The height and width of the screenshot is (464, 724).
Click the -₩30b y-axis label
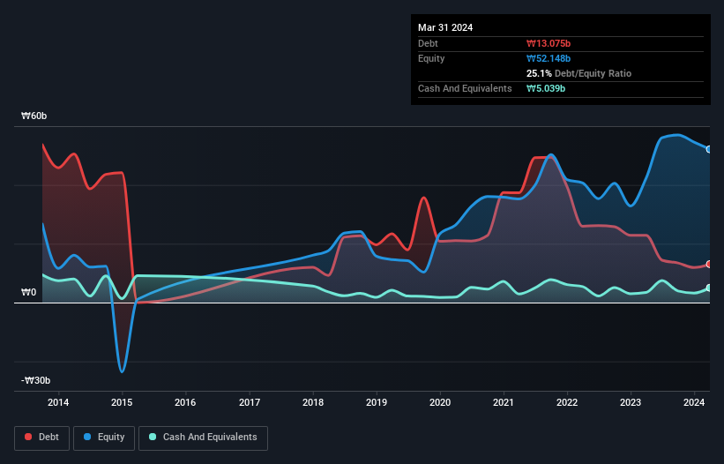coord(35,380)
